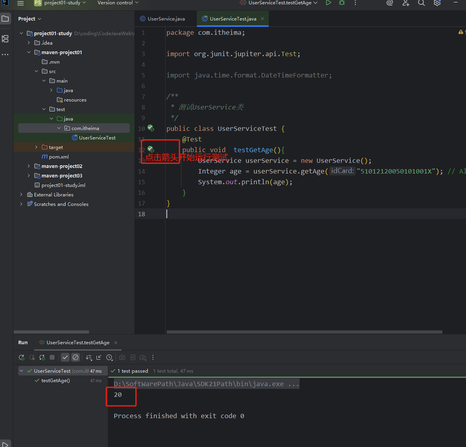Expand the .idea folder

(28, 43)
